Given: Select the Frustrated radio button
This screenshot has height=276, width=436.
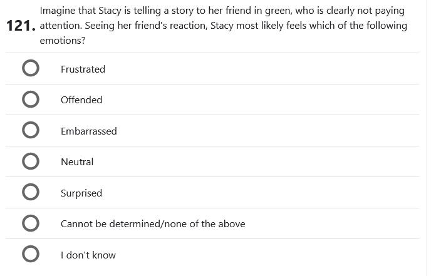Looking at the screenshot, I should click(x=31, y=68).
